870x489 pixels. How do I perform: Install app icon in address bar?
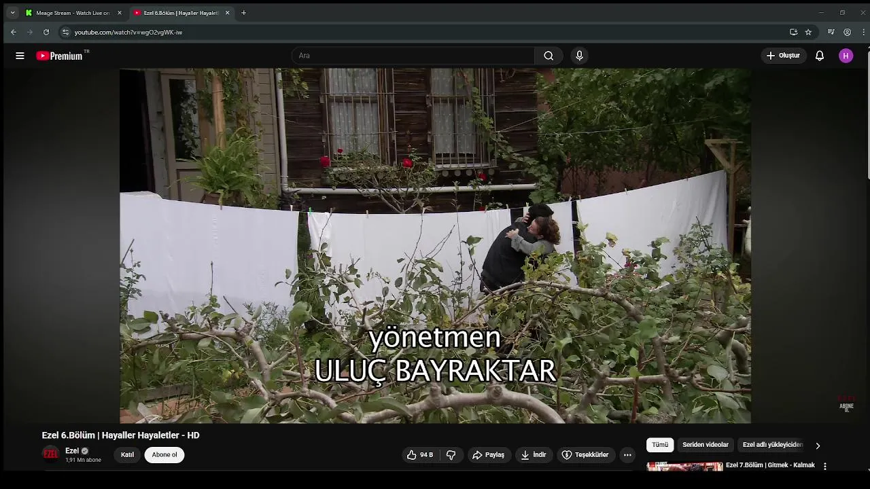click(793, 32)
